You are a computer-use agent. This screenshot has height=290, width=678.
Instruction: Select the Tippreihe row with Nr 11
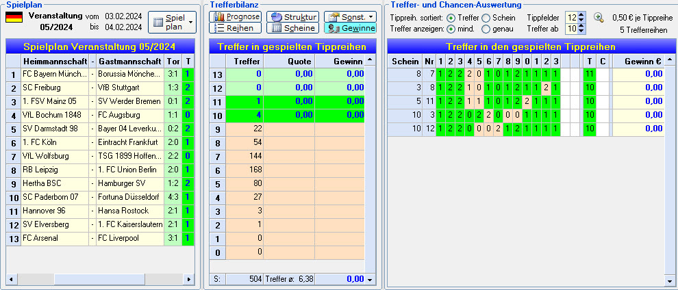pos(526,101)
